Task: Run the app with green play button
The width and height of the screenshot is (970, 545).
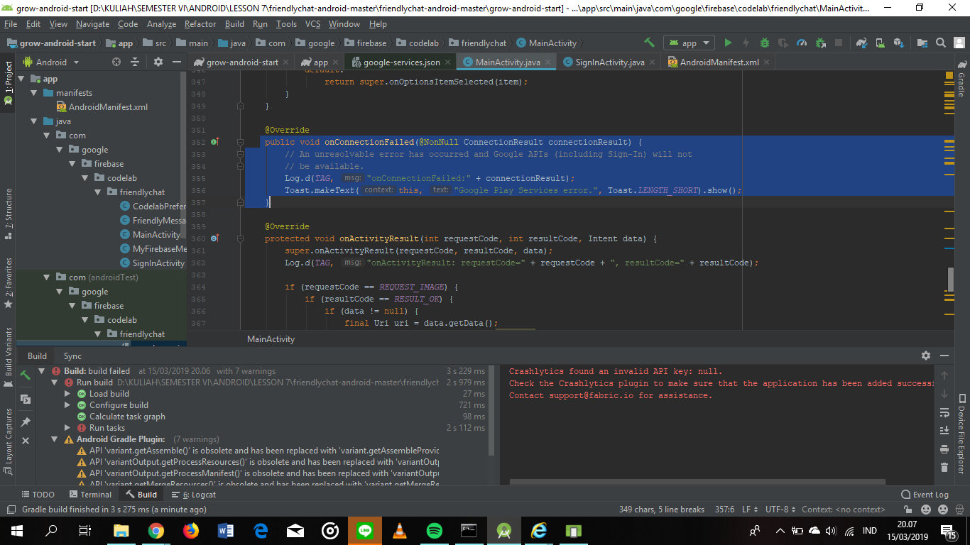Action: click(728, 43)
